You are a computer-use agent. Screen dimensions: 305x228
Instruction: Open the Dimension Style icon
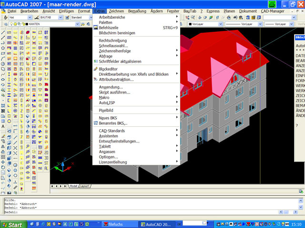click(36, 18)
